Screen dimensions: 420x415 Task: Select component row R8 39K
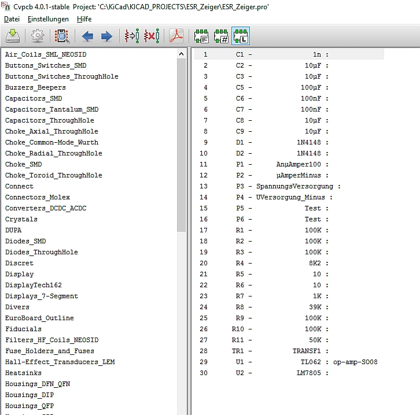click(x=289, y=307)
